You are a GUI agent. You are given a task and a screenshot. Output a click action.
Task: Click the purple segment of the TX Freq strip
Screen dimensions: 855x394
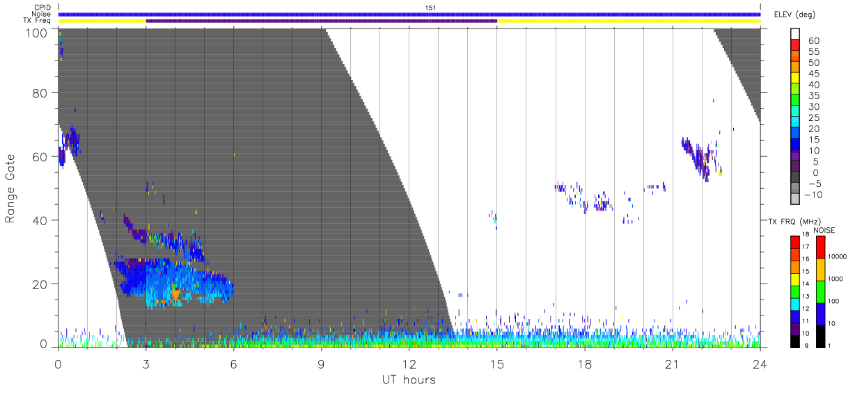click(x=321, y=21)
